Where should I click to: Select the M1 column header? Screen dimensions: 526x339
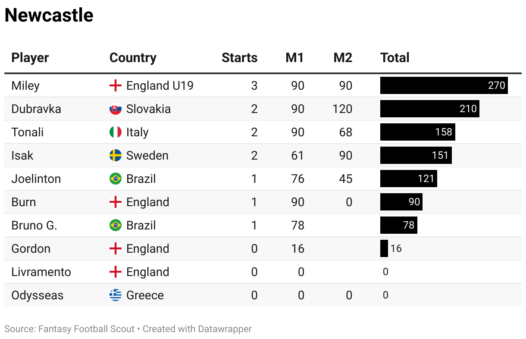point(295,58)
